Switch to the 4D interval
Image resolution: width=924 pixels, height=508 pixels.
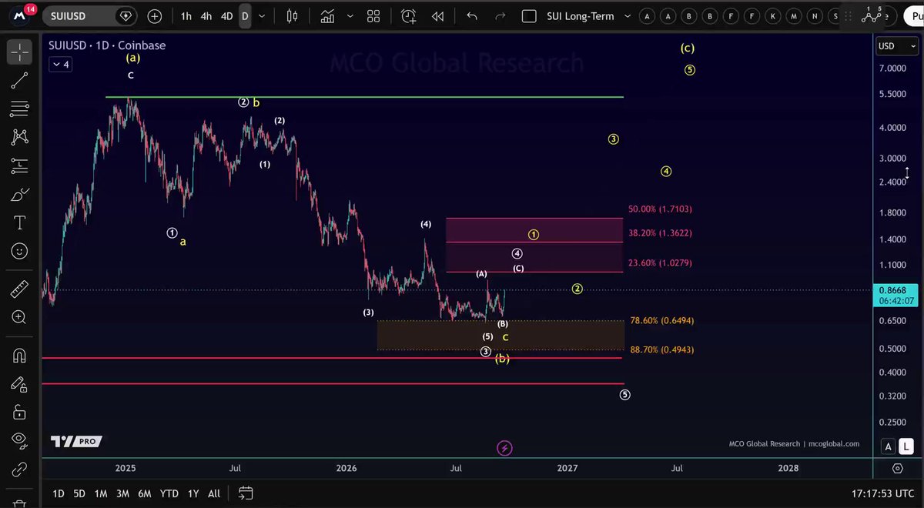point(226,16)
